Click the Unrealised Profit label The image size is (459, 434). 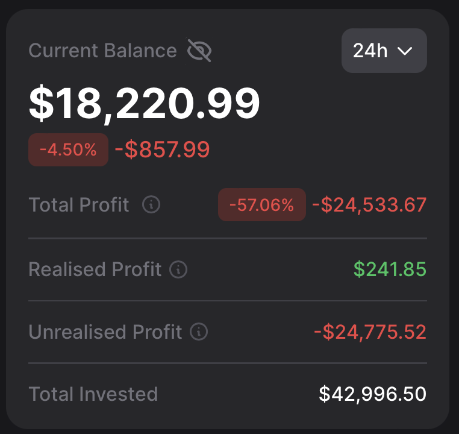(105, 332)
